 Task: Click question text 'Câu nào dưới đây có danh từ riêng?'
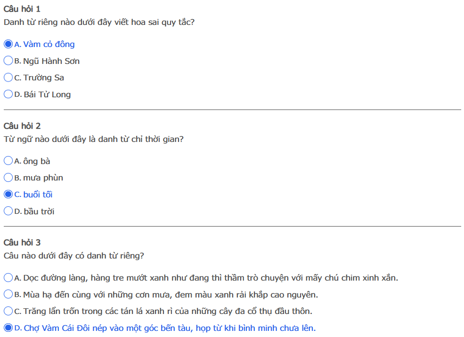[73, 256]
